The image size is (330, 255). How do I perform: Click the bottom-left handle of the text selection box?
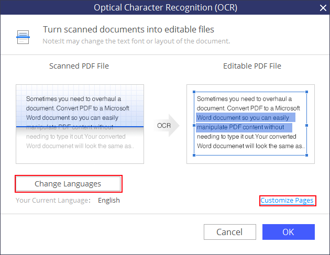tap(194, 155)
